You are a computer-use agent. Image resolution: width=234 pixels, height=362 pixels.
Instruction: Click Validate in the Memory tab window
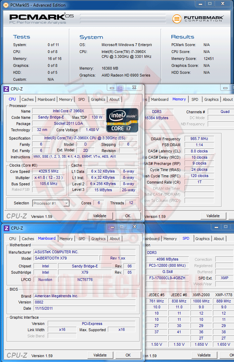pyautogui.click(x=213, y=216)
